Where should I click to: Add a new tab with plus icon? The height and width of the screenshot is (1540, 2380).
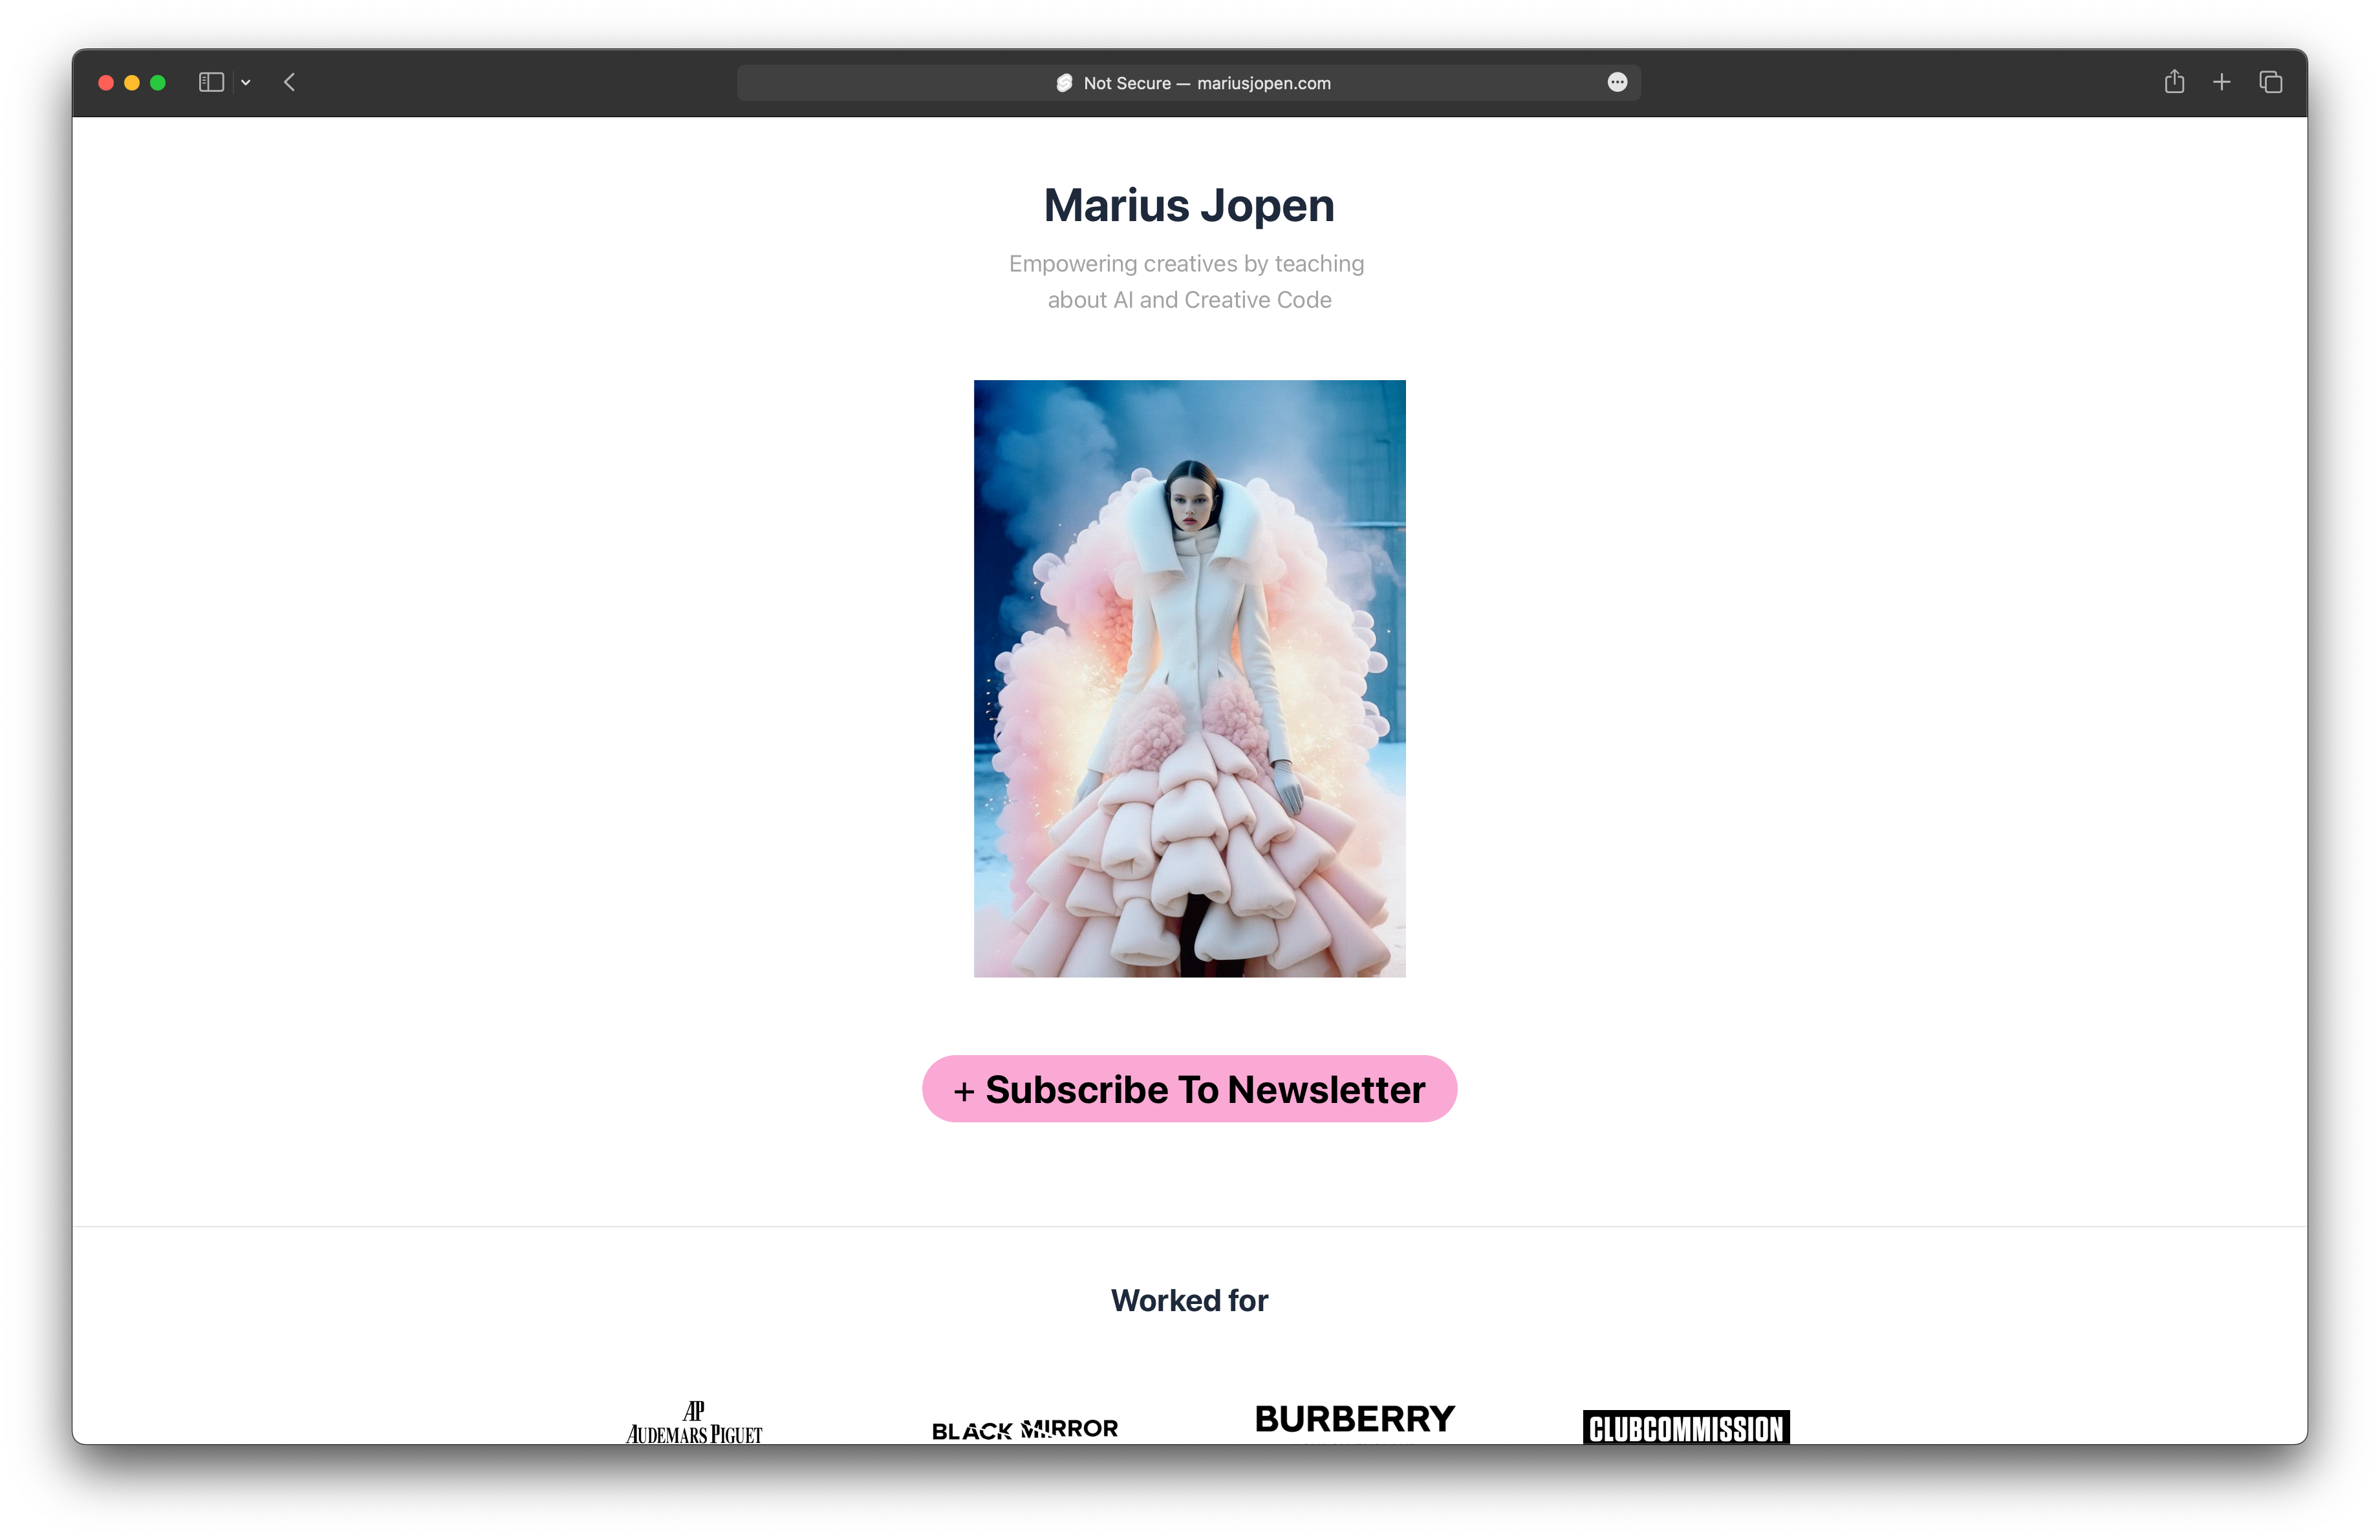pos(2222,83)
